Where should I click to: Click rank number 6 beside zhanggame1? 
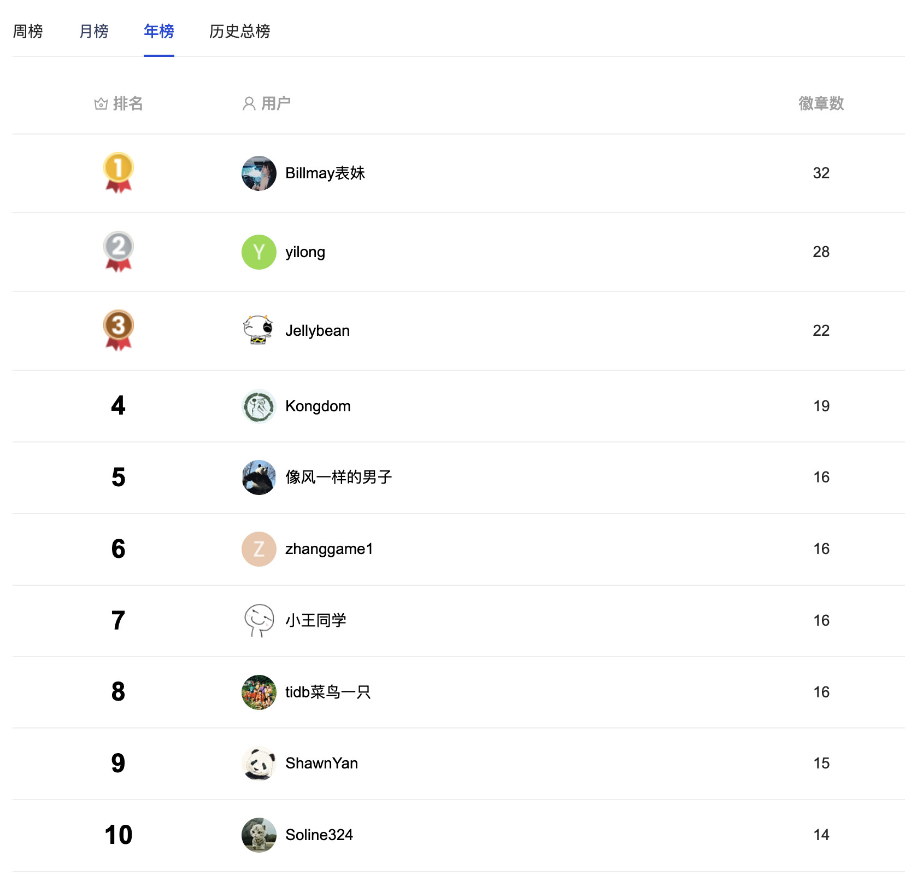119,549
